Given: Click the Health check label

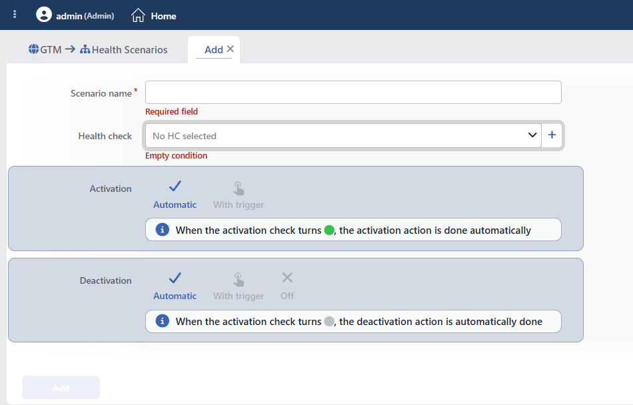Looking at the screenshot, I should tap(105, 136).
